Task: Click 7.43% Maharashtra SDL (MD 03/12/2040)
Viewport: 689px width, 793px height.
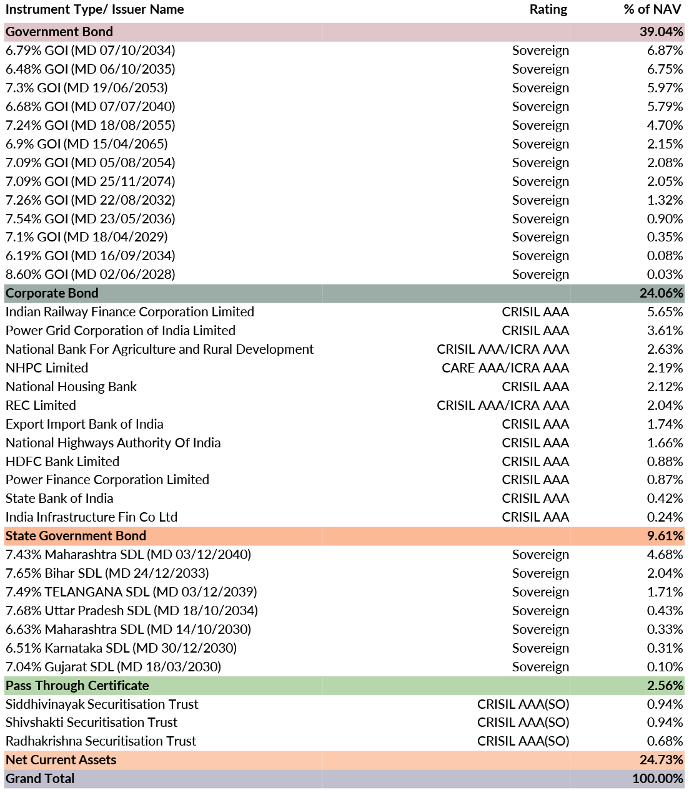Action: [128, 555]
